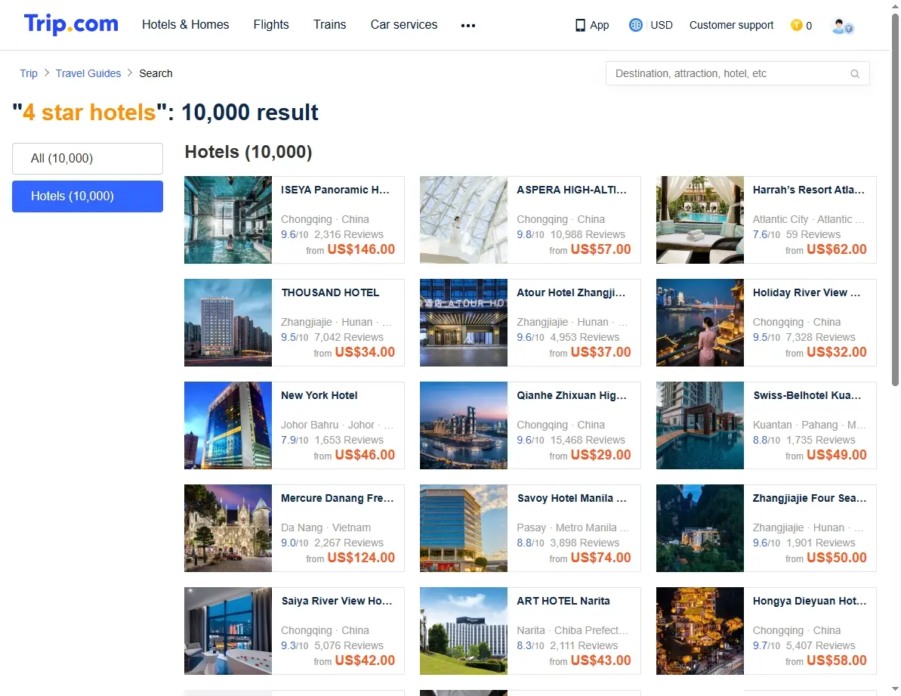Go to Travel Guides breadcrumb

pyautogui.click(x=88, y=73)
